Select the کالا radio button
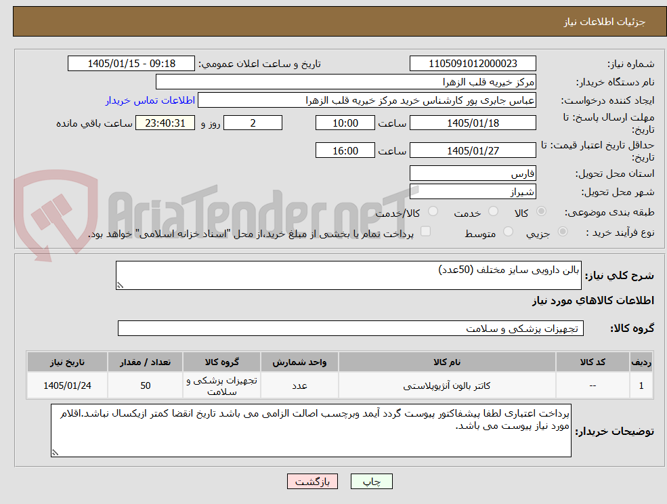Image resolution: width=667 pixels, height=504 pixels. (542, 211)
